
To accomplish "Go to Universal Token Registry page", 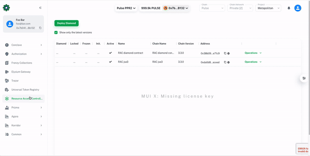I will click(x=25, y=90).
